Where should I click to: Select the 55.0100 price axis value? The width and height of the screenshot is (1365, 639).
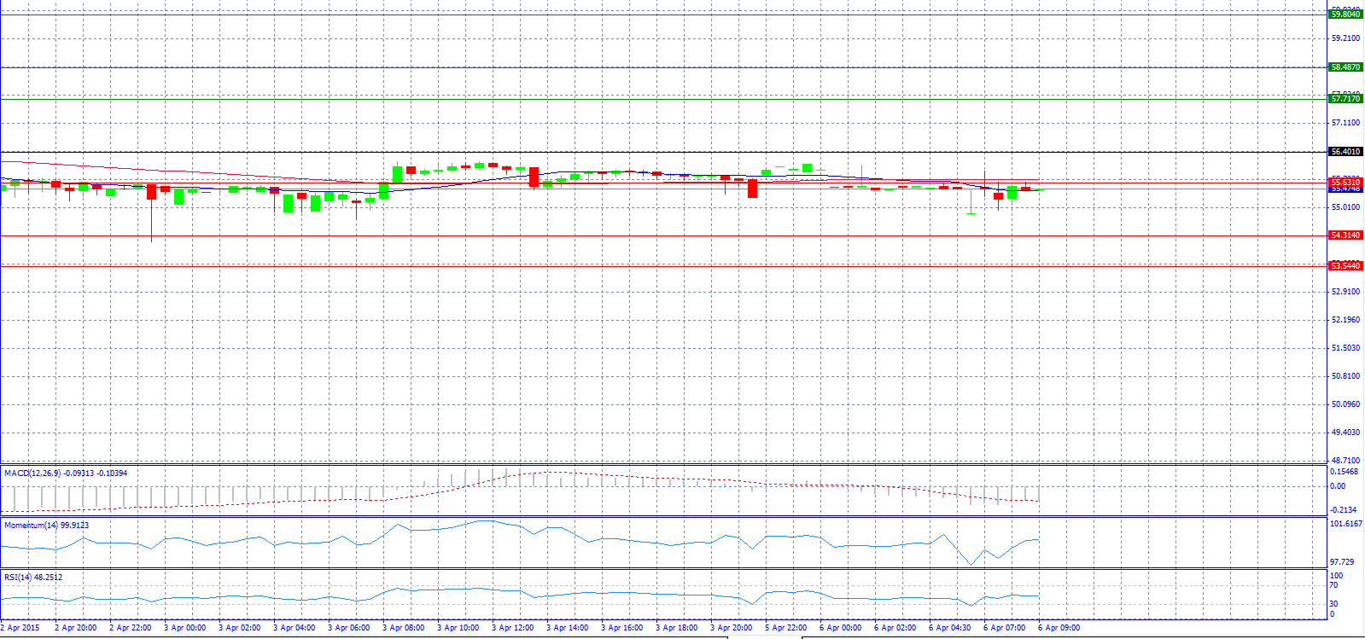[1346, 207]
